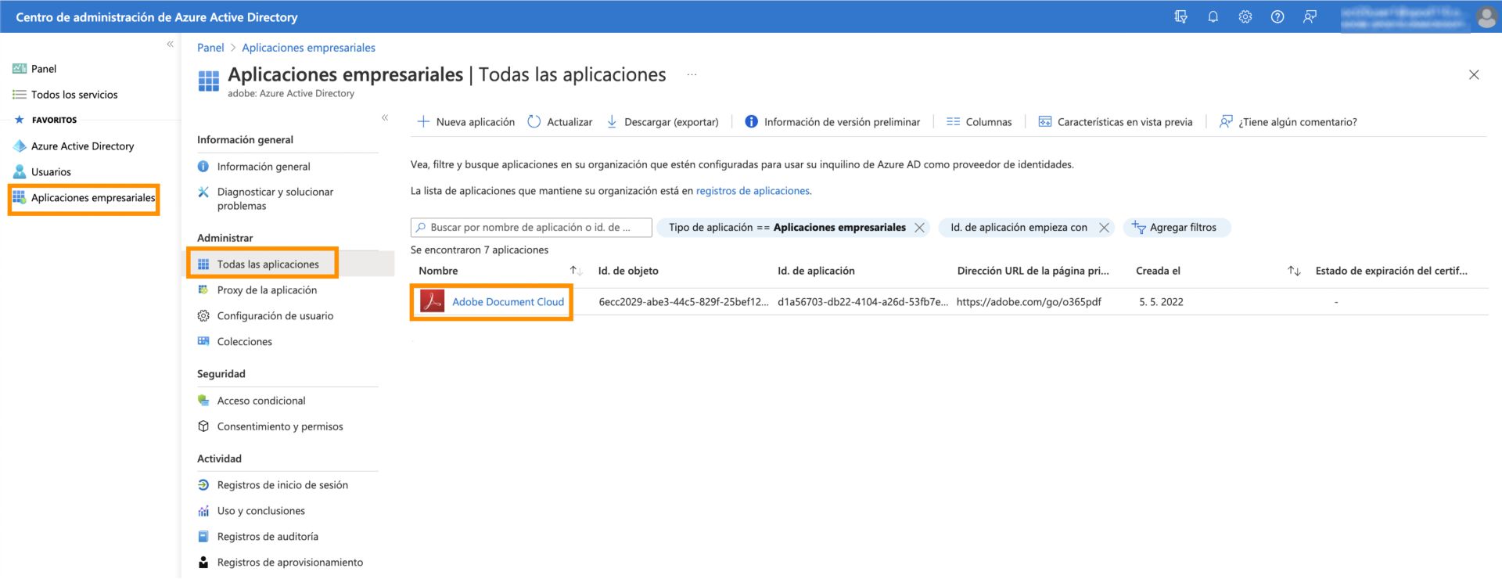
Task: Open the settings gear in header
Action: tap(1245, 16)
